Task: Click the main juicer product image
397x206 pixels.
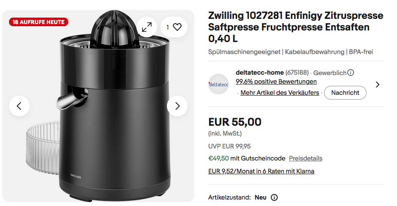Action: 98,106
